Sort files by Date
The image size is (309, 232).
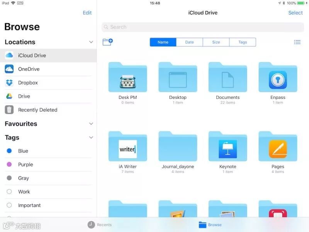tap(189, 42)
